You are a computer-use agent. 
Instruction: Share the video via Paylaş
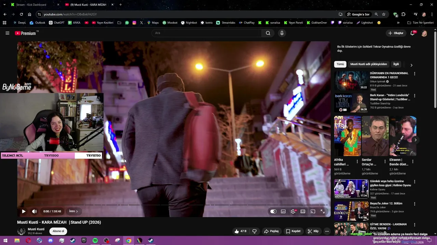[271, 231]
